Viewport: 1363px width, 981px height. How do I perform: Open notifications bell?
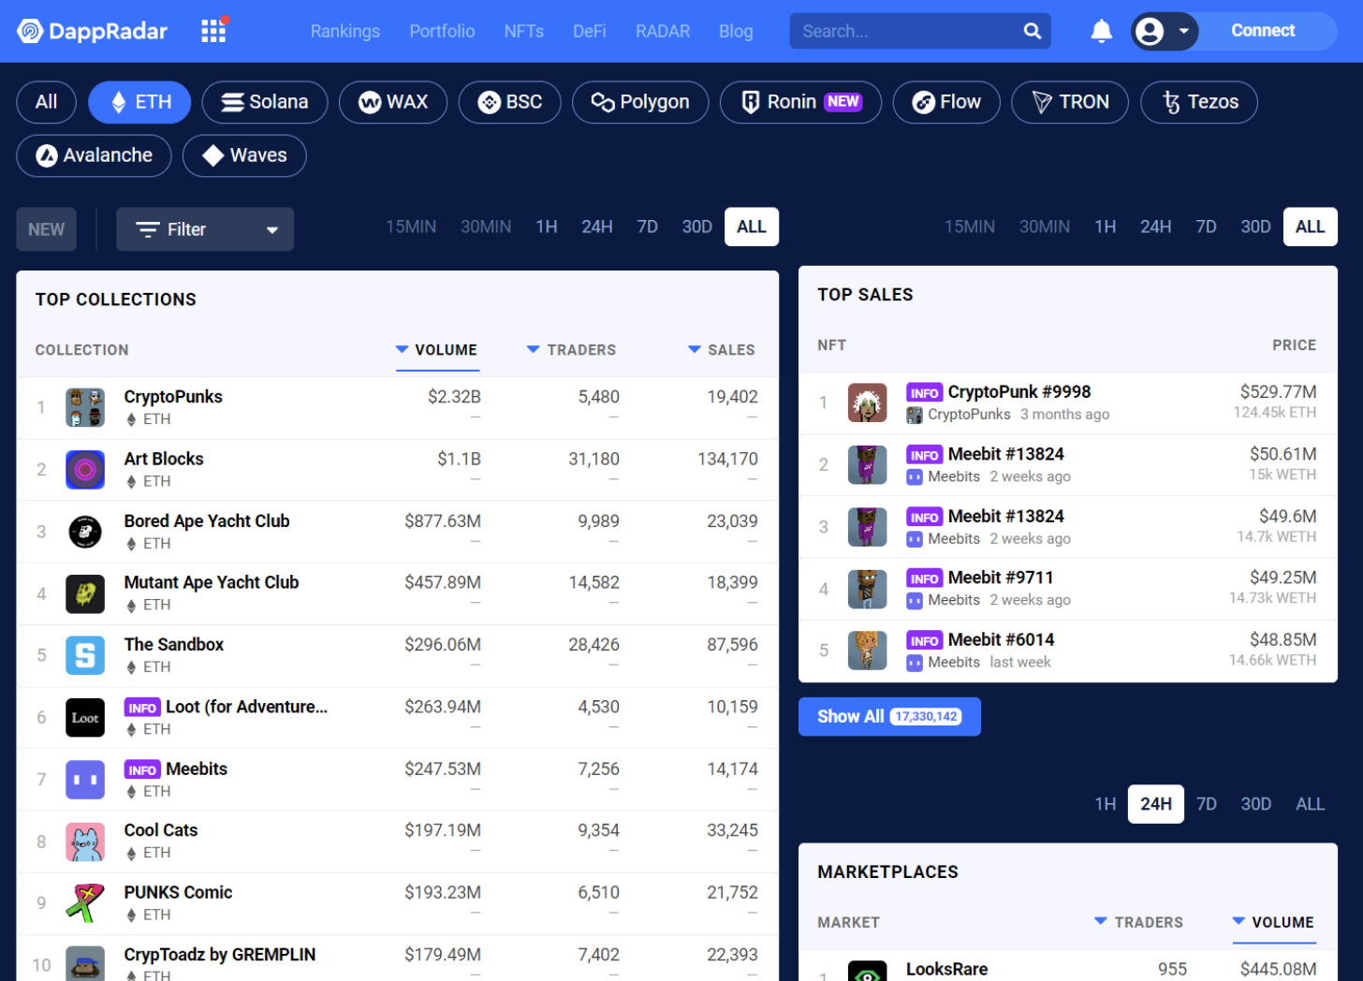click(x=1101, y=31)
